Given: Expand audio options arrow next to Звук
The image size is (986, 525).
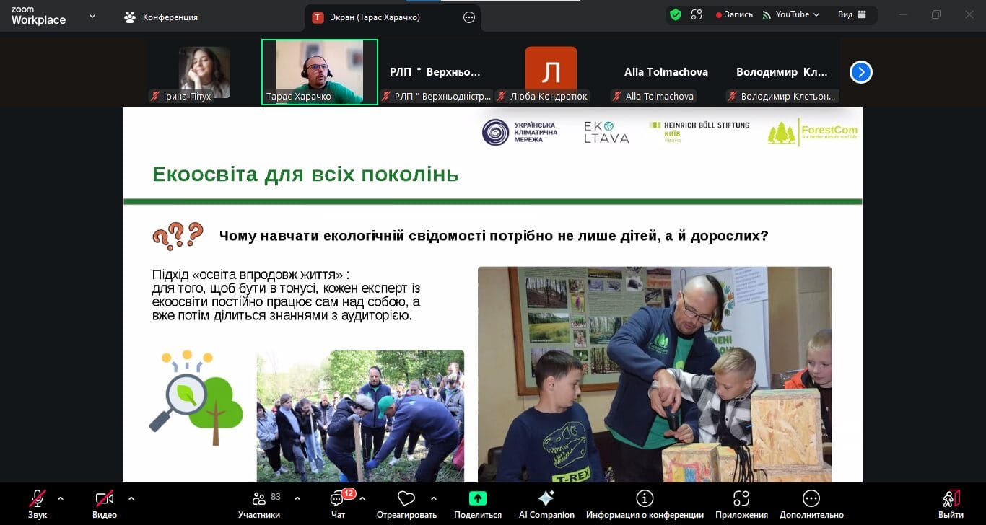Looking at the screenshot, I should coord(60,498).
